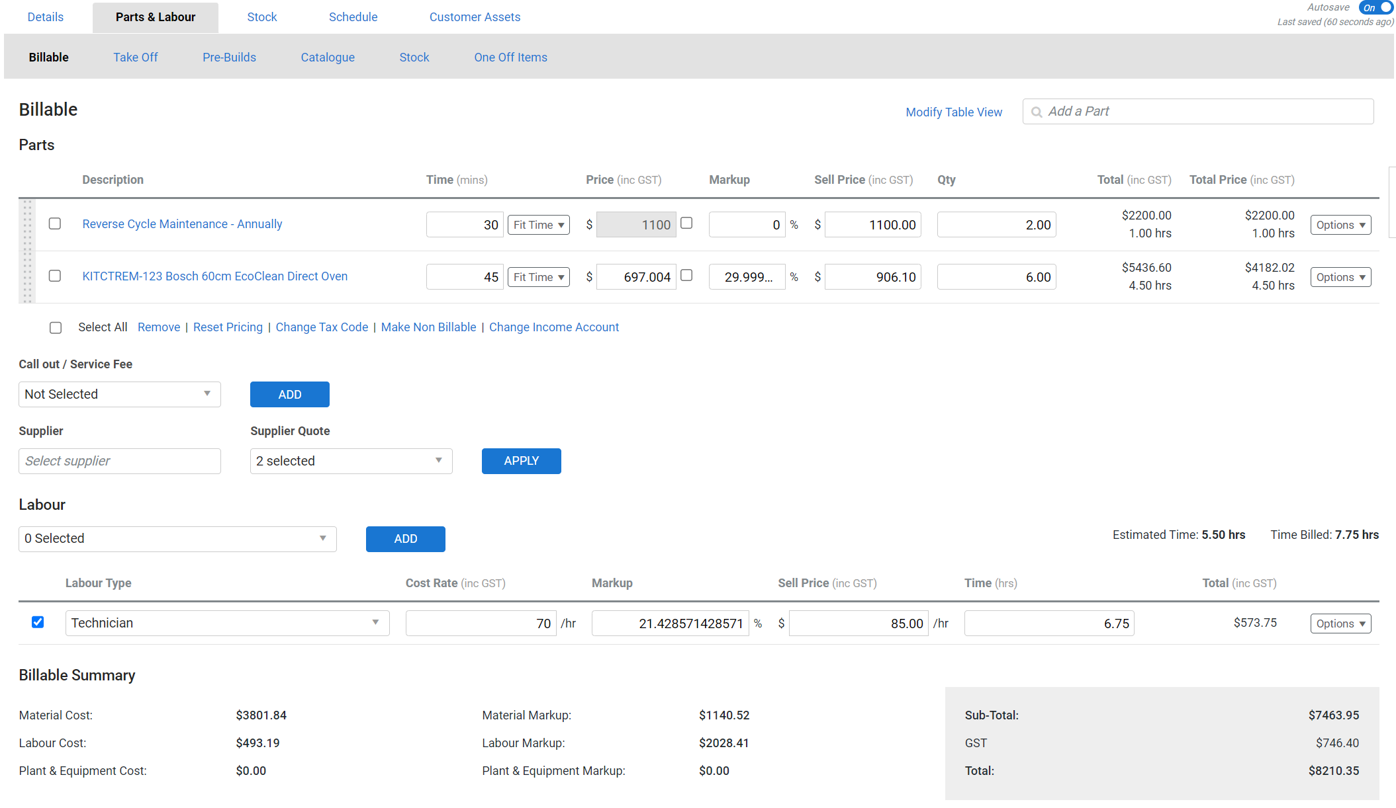Click labour sell price field 85.00
This screenshot has height=808, width=1396.
859,624
